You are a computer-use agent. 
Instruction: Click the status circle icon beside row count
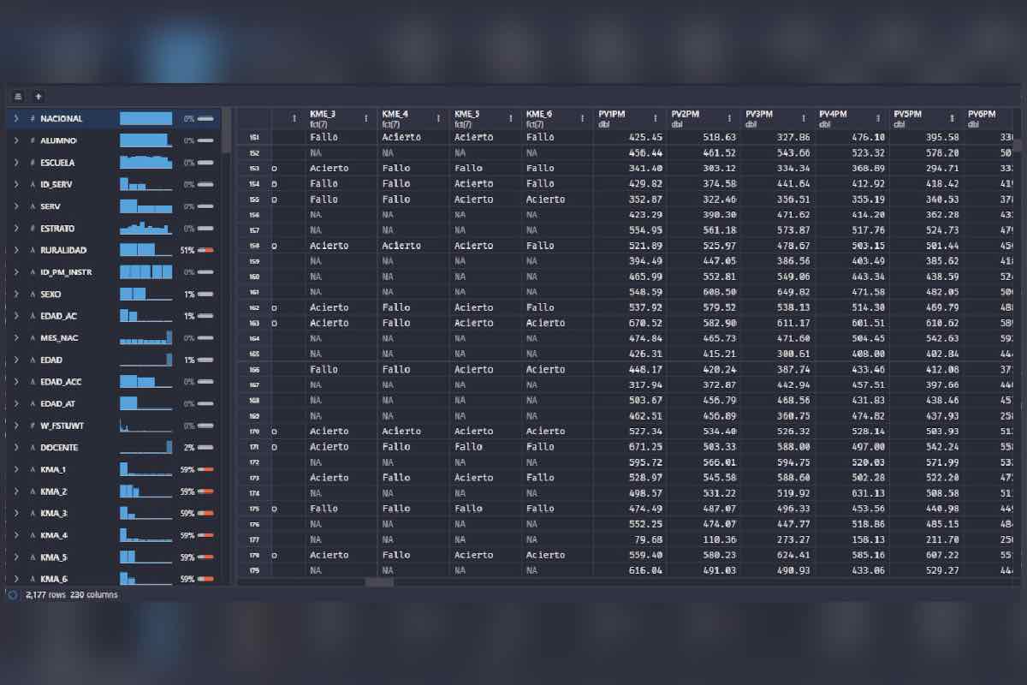pos(13,594)
